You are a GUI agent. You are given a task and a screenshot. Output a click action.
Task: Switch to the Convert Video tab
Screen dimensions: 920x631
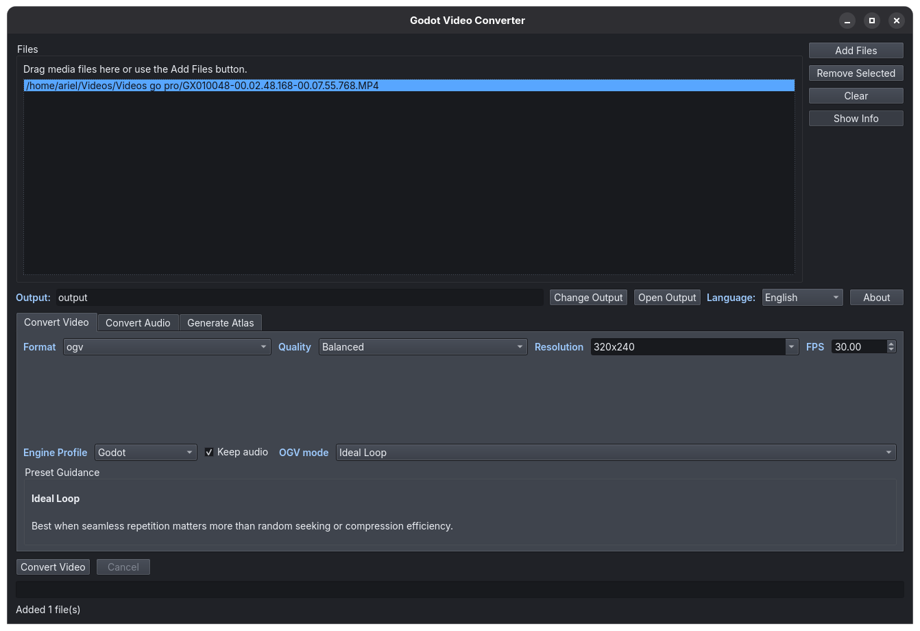click(56, 322)
